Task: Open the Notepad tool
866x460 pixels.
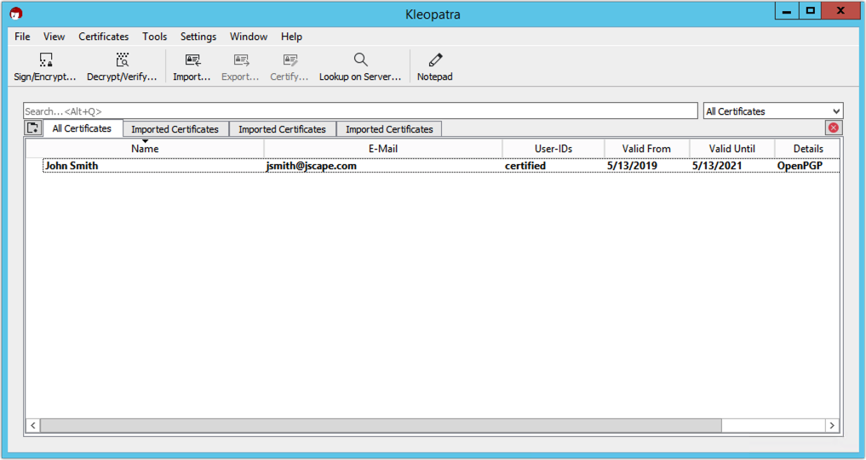Action: click(435, 60)
